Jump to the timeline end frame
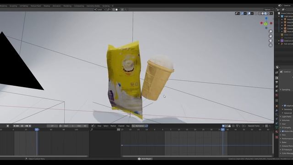 (30, 126)
